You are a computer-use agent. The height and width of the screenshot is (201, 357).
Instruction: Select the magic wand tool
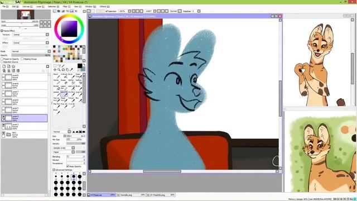(63, 66)
